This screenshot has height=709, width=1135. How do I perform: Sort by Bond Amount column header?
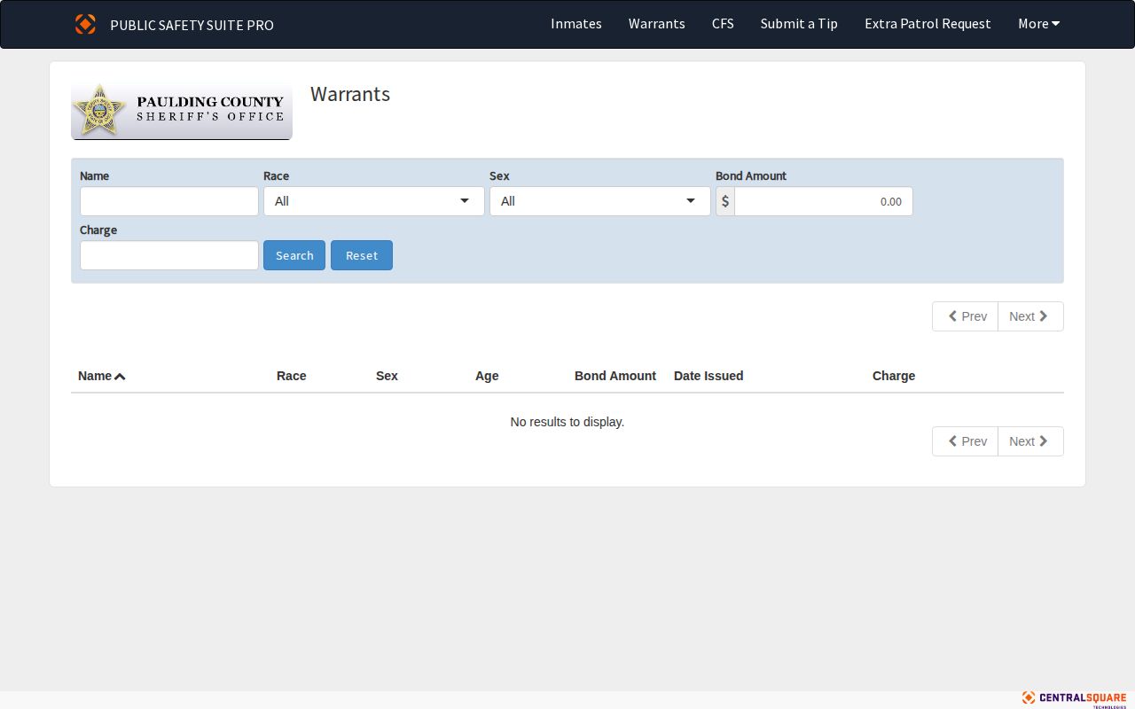coord(615,376)
